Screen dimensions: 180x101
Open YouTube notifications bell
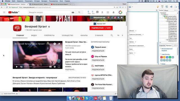click(113, 12)
